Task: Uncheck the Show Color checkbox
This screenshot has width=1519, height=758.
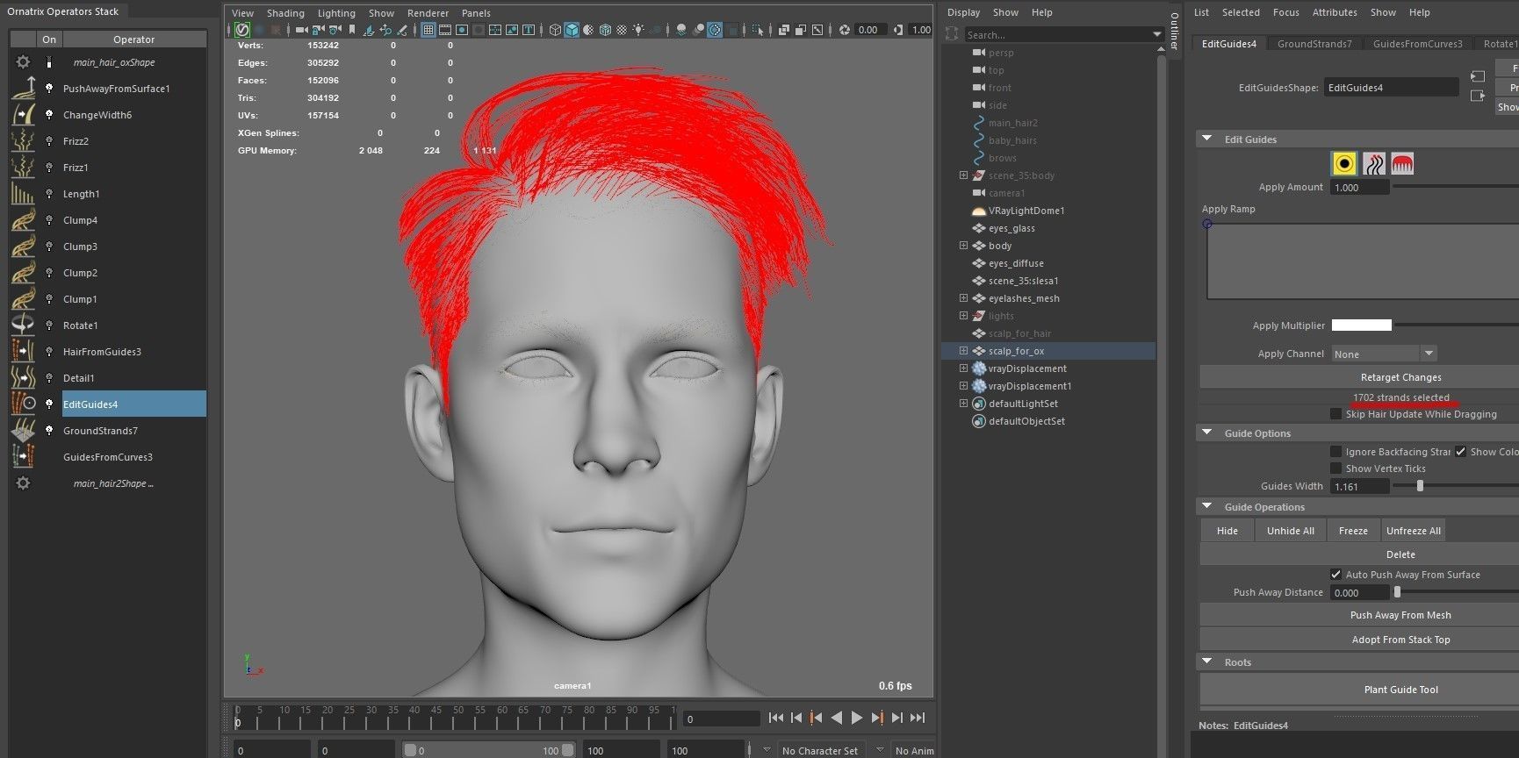Action: [1460, 452]
